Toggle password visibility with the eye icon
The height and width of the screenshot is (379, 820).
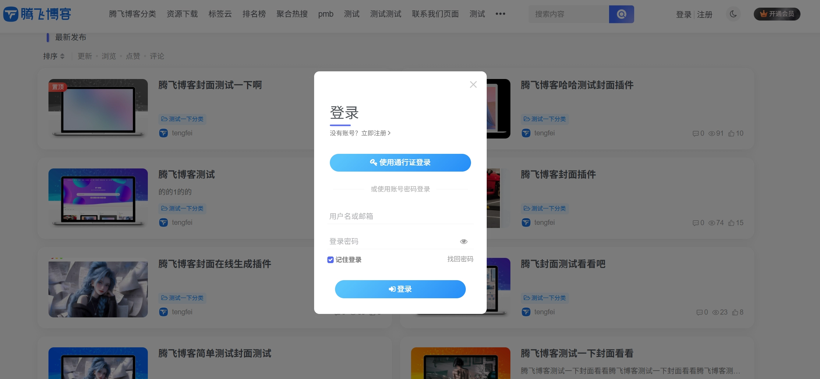tap(464, 241)
